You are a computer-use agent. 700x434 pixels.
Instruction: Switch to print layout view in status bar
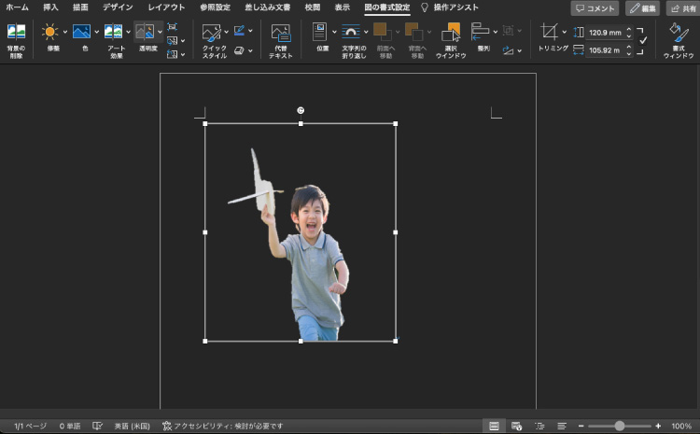[x=494, y=426]
